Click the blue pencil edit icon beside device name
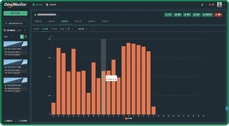Screen dimensions: 229x126 click(58, 15)
